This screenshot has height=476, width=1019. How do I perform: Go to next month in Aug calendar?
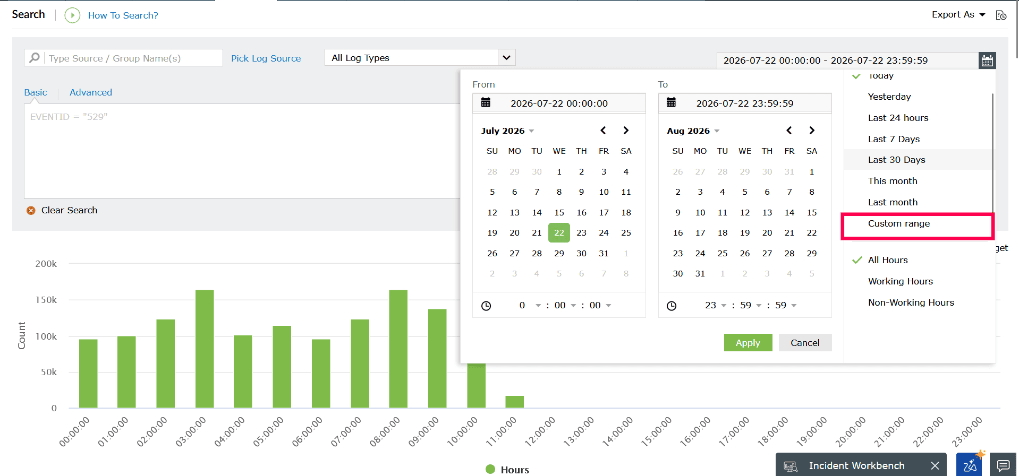tap(811, 131)
